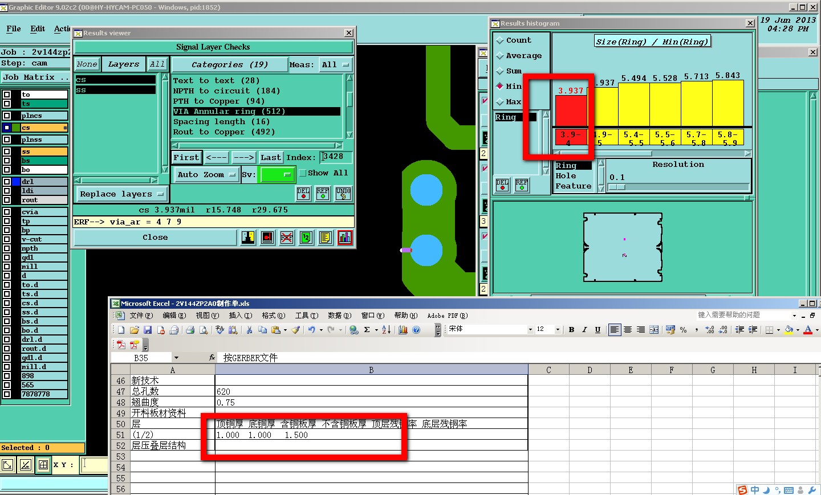The image size is (821, 495).
Task: Click Excel Help question mark icon
Action: [x=416, y=330]
